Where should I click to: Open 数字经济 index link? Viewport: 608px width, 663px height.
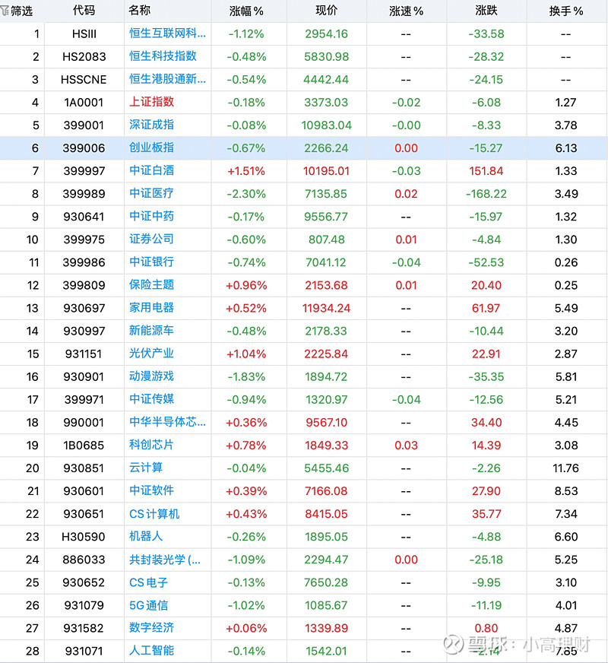(151, 627)
